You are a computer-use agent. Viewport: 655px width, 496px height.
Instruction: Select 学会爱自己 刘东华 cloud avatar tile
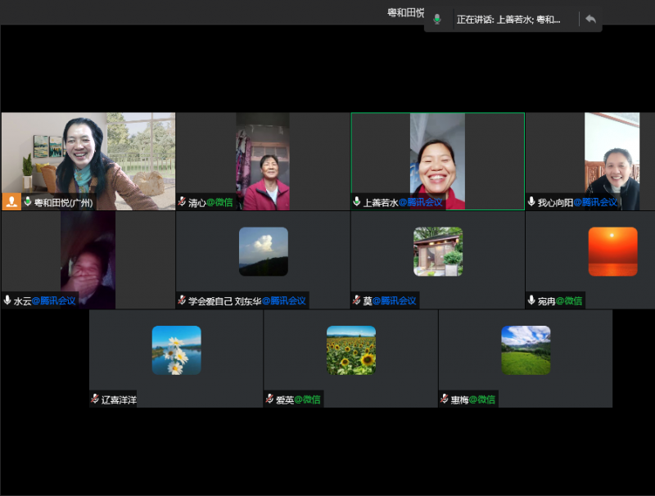tap(263, 251)
